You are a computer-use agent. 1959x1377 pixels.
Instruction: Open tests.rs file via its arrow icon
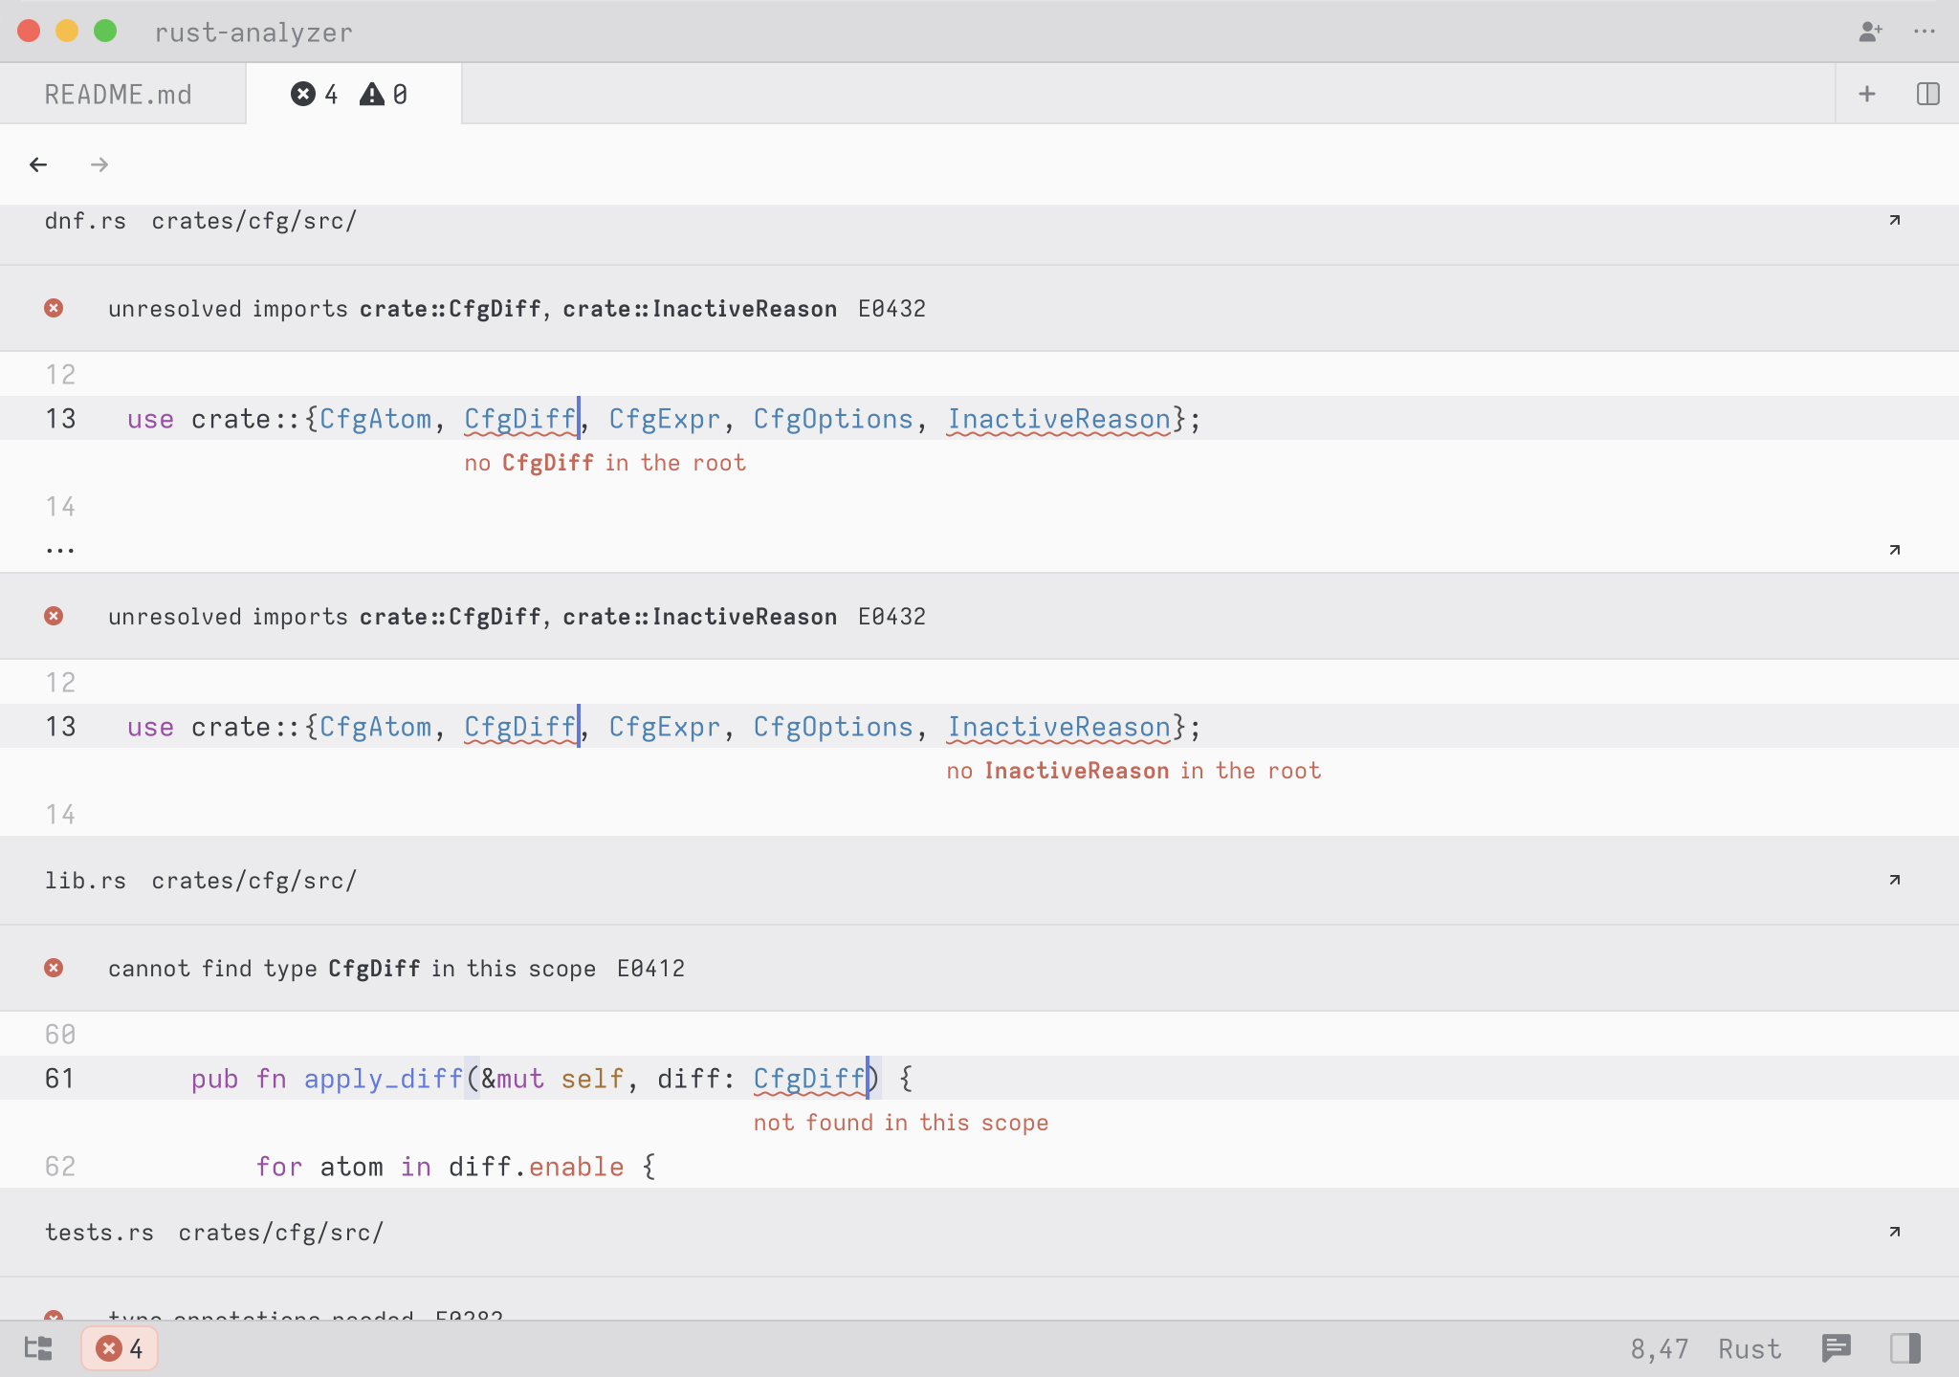[1894, 1232]
